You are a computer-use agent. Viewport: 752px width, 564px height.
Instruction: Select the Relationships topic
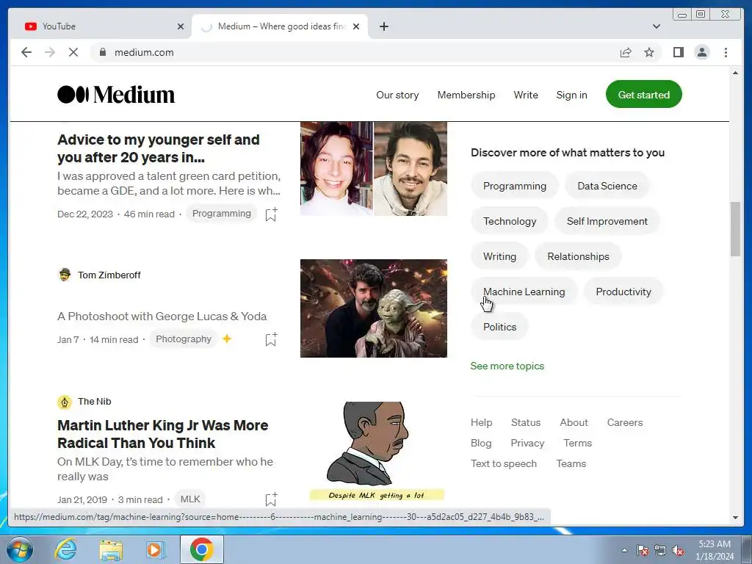click(578, 256)
